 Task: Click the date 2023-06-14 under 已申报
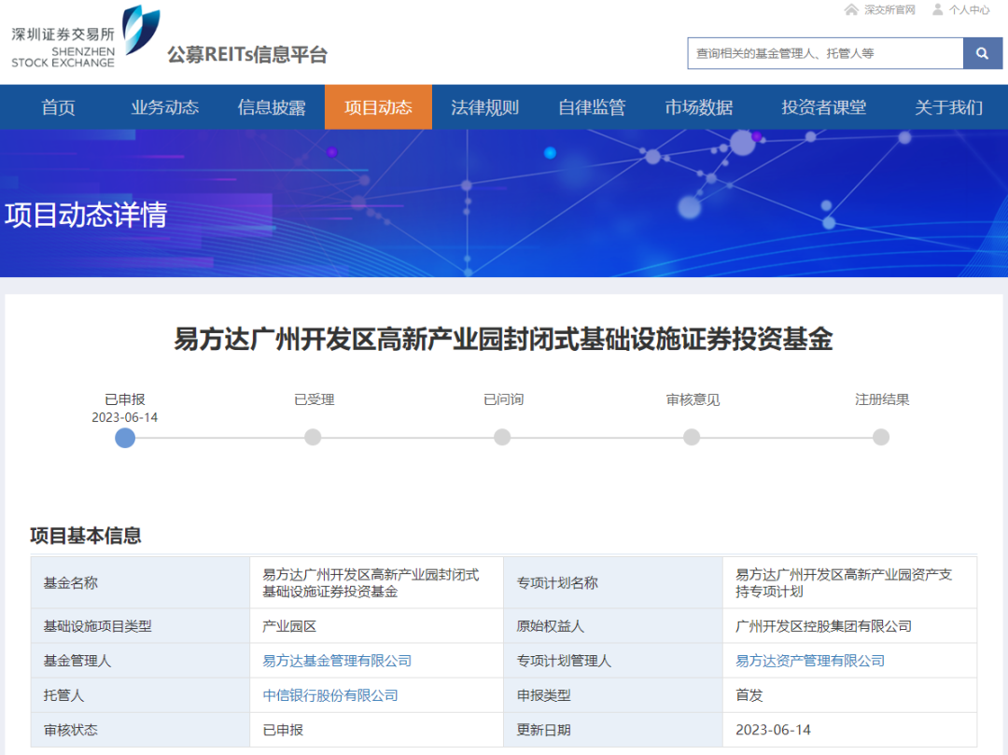coord(125,418)
